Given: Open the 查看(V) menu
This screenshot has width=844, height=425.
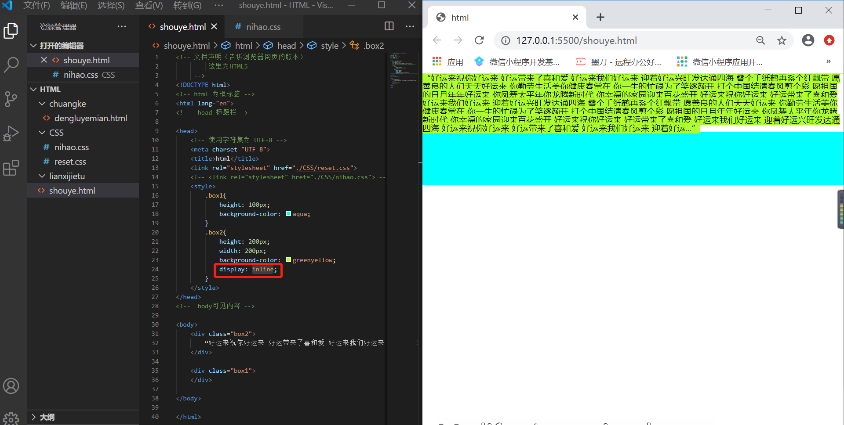Looking at the screenshot, I should (149, 5).
